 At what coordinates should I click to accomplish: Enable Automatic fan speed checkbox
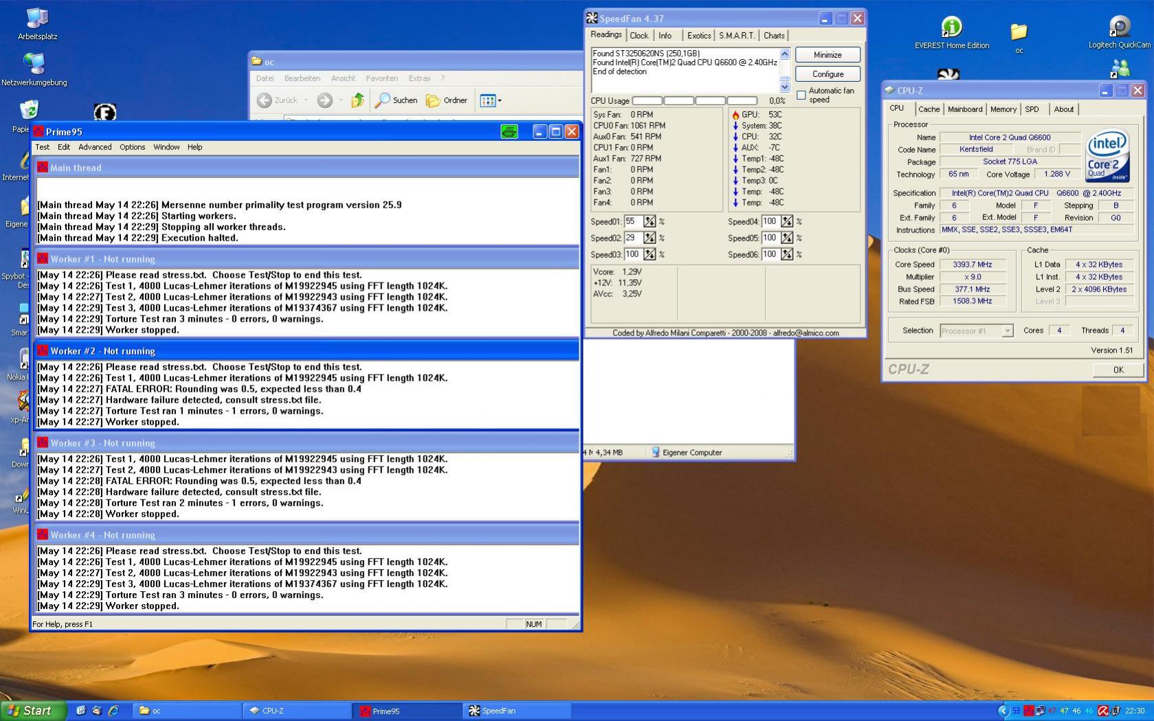801,96
